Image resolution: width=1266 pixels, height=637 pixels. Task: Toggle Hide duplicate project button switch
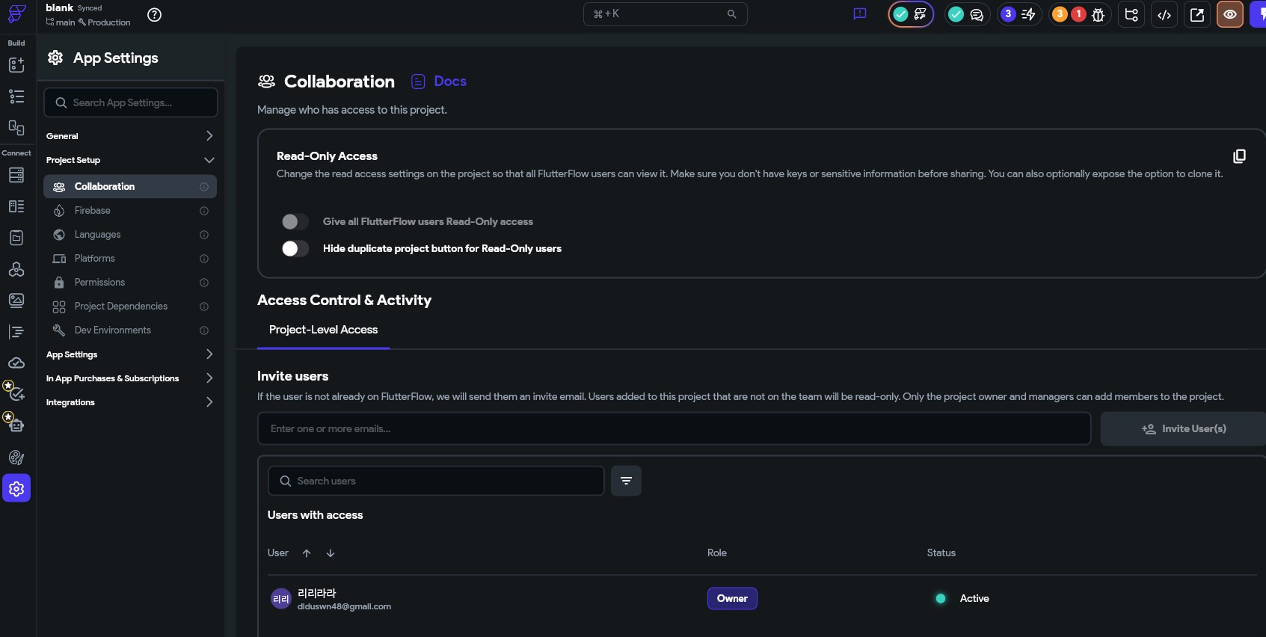point(295,248)
